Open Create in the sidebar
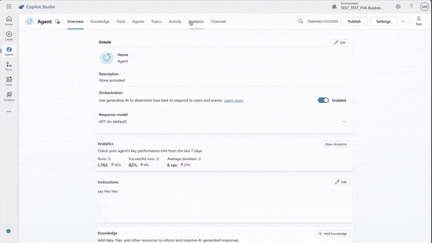Screen dimensions: 432x243 click(x=9, y=36)
